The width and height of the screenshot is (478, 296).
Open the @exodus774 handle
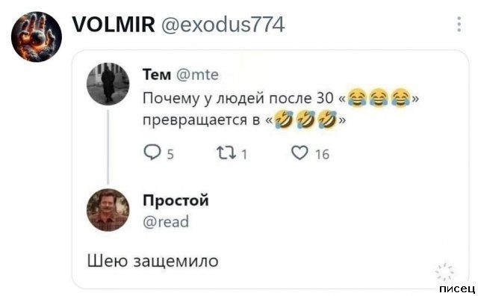click(x=223, y=25)
